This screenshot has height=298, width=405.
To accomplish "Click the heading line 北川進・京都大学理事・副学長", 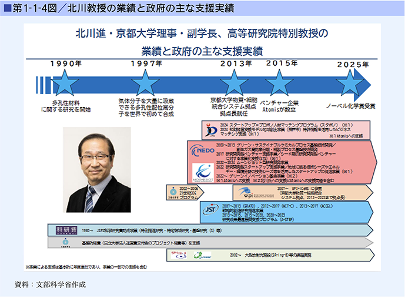I will click(x=202, y=34).
